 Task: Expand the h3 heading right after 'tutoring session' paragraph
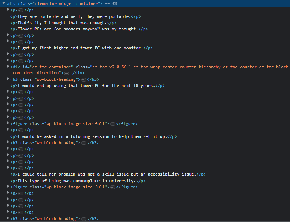pyautogui.click(x=8, y=142)
